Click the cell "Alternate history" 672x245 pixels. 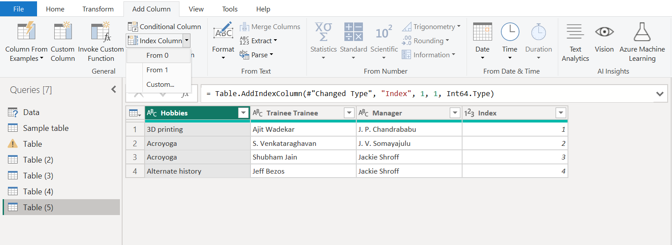(198, 171)
